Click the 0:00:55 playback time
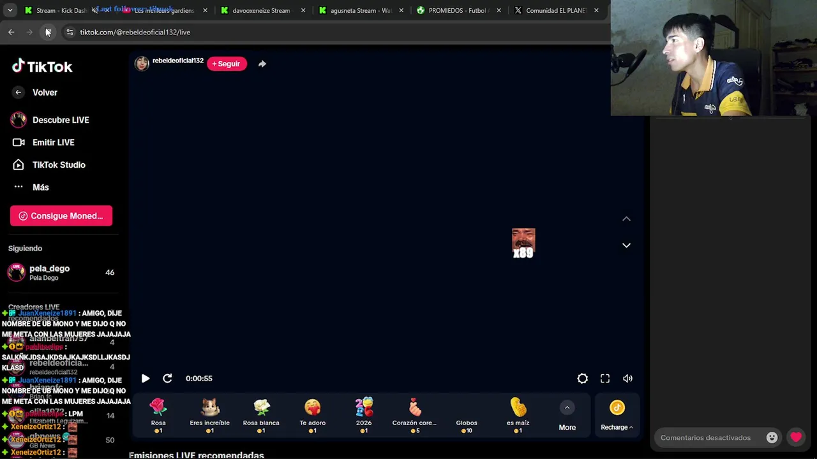817x459 pixels. 199,379
